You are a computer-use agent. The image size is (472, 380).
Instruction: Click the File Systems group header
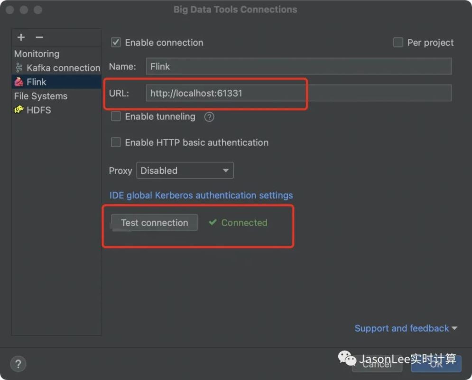pyautogui.click(x=41, y=96)
